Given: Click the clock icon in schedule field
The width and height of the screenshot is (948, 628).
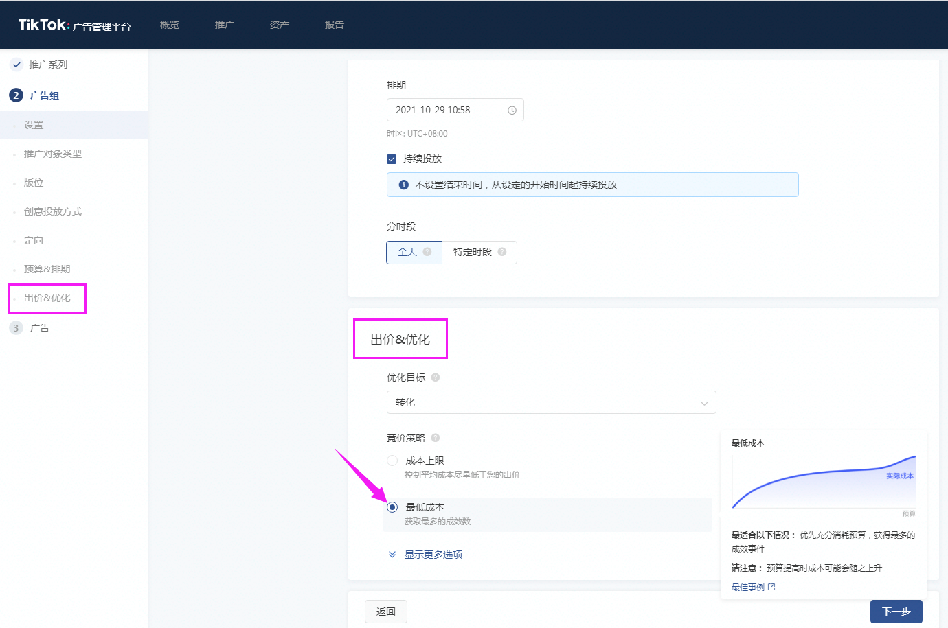Looking at the screenshot, I should (x=512, y=111).
